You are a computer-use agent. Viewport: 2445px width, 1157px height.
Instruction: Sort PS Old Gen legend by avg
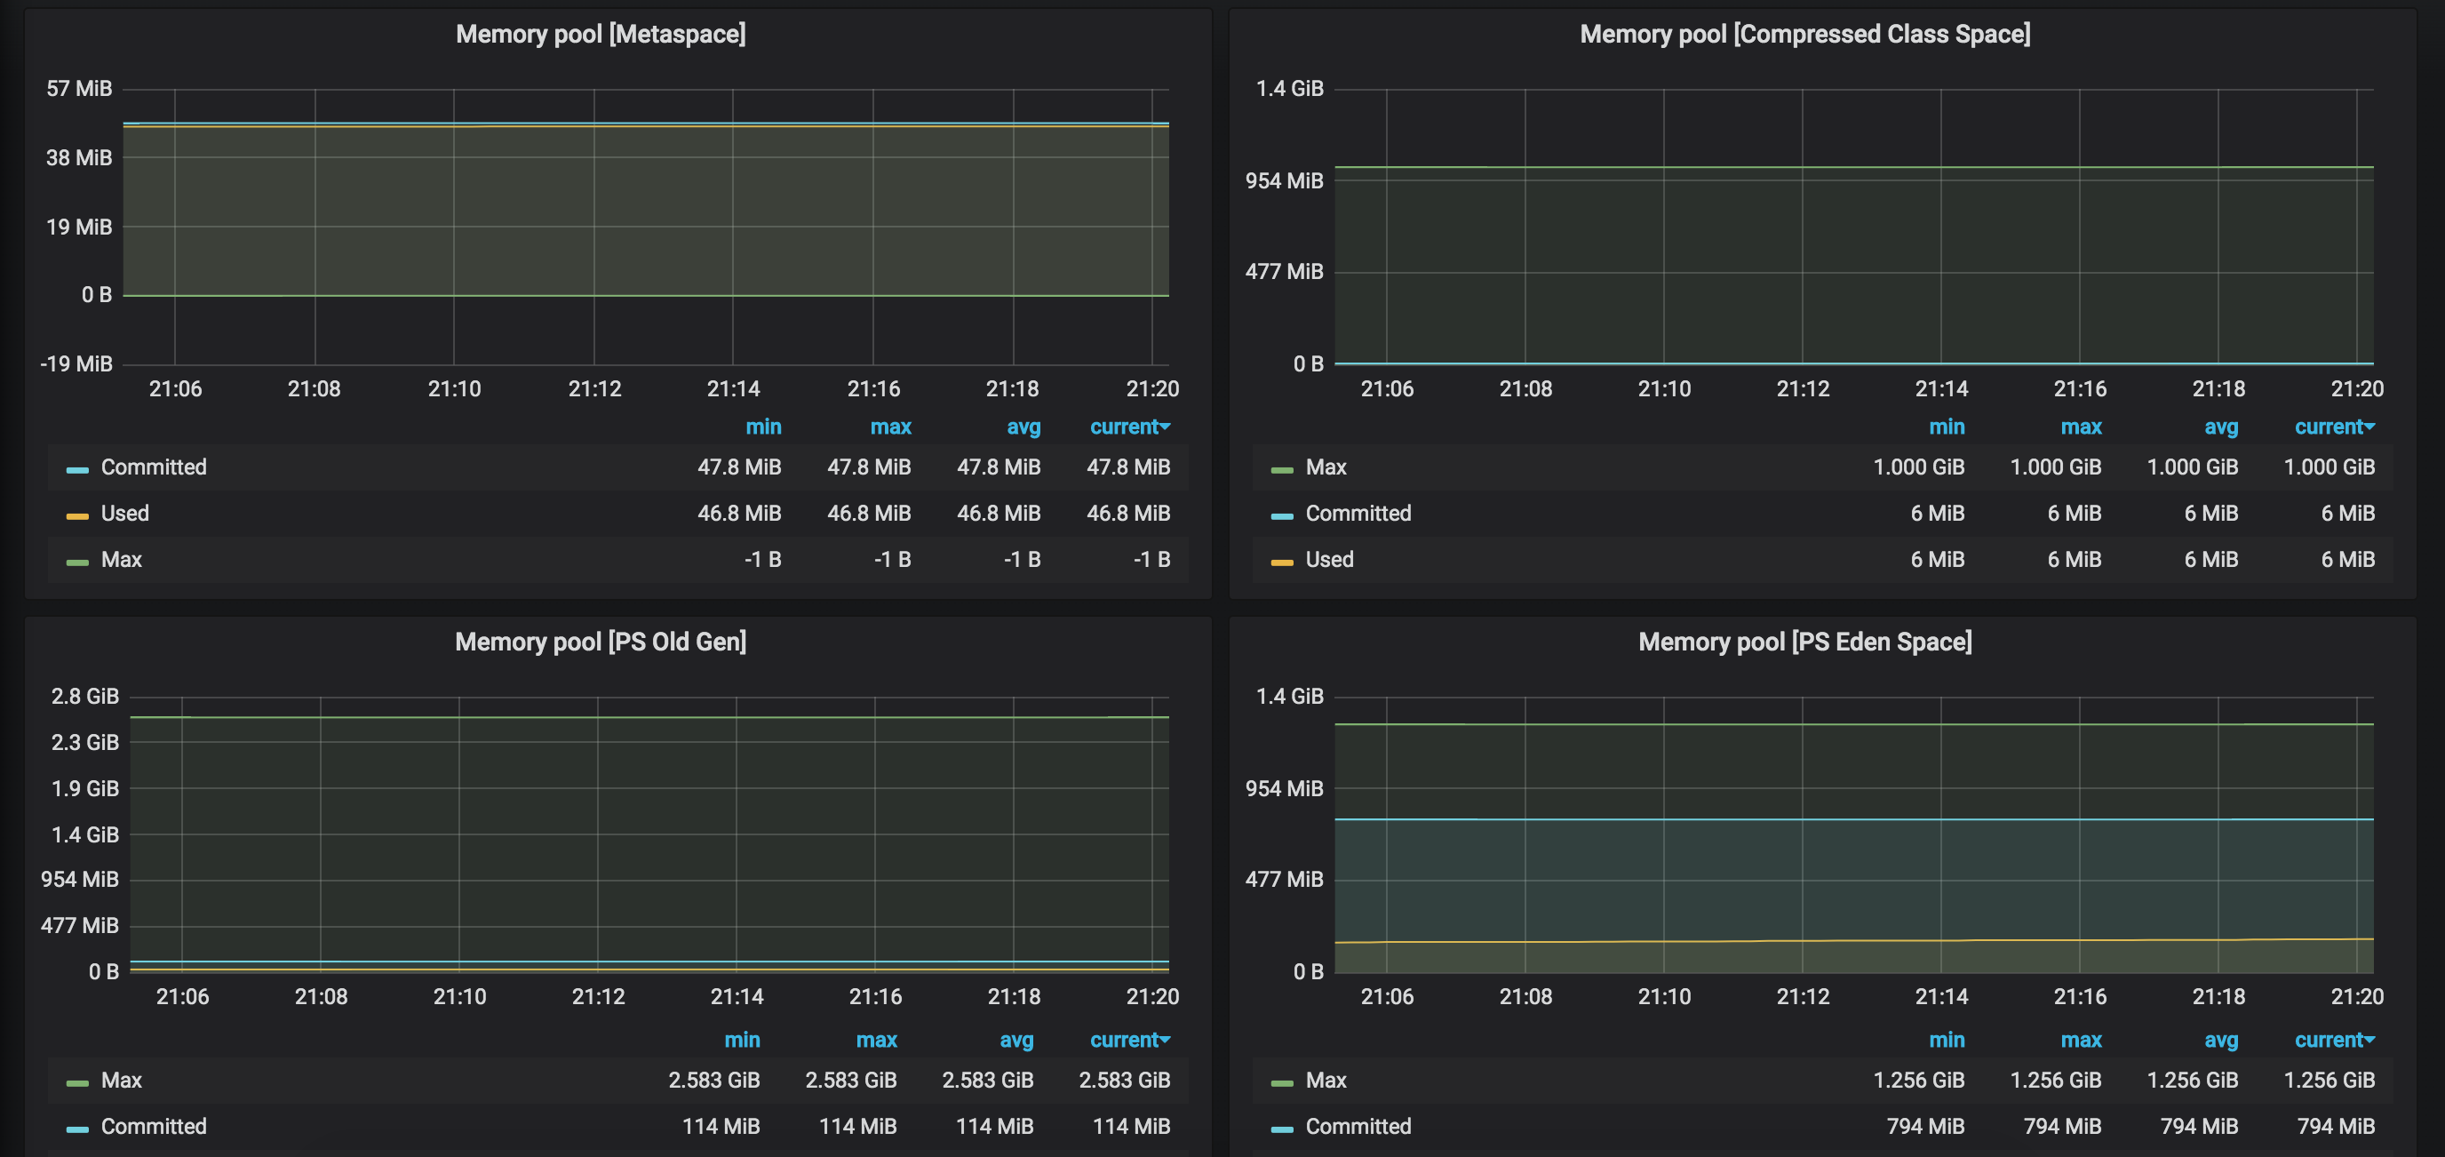(x=1016, y=1041)
